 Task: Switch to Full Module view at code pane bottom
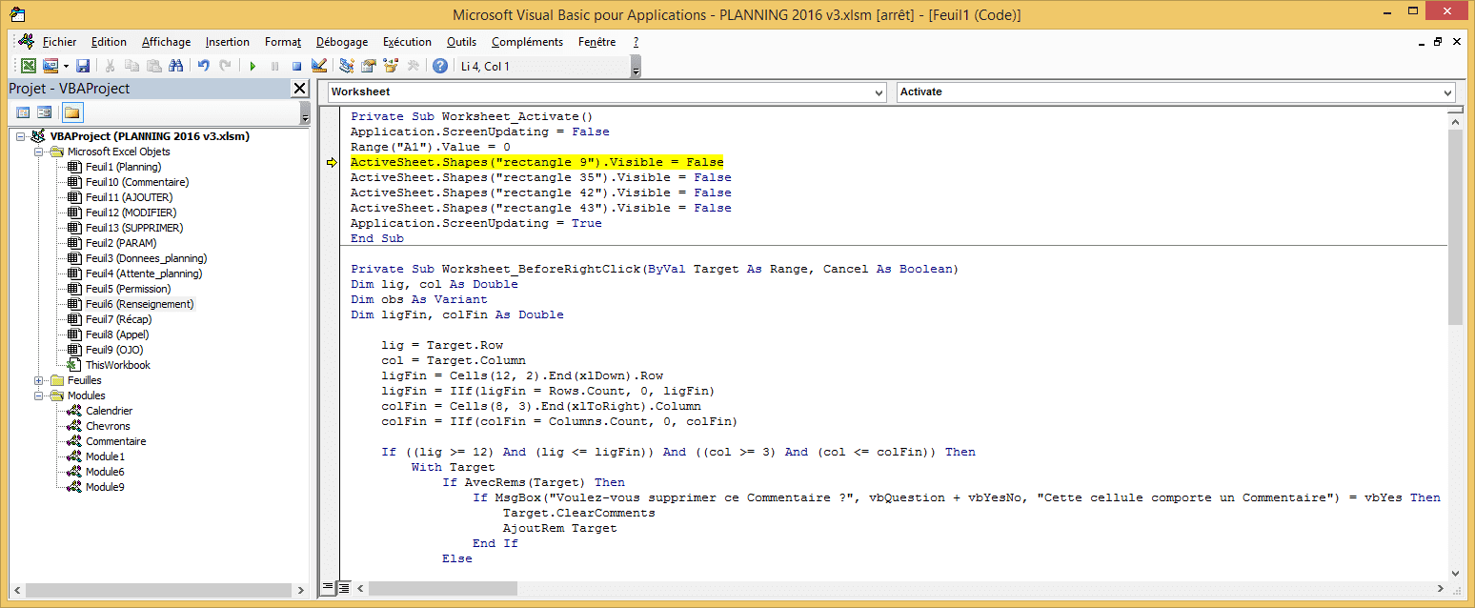[x=344, y=587]
